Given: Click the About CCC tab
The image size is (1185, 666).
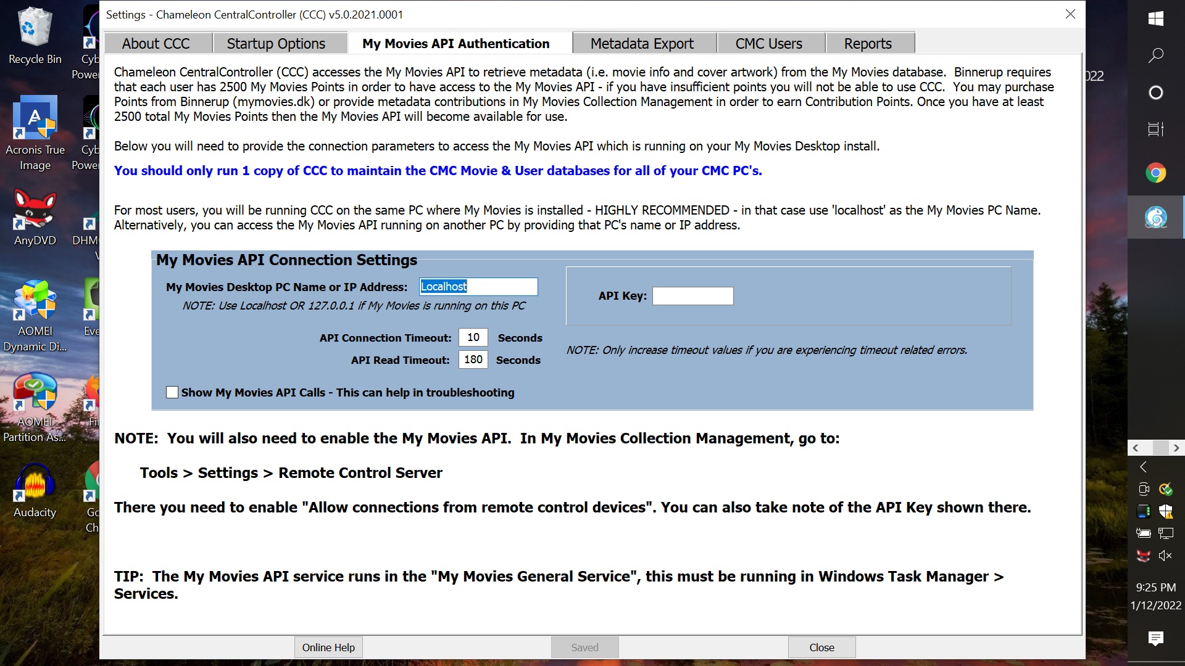Looking at the screenshot, I should pos(156,43).
